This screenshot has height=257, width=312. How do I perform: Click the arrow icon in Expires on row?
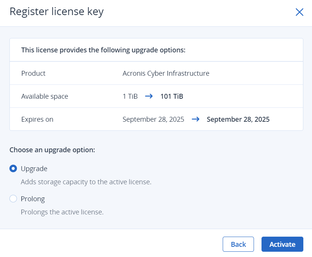point(196,119)
